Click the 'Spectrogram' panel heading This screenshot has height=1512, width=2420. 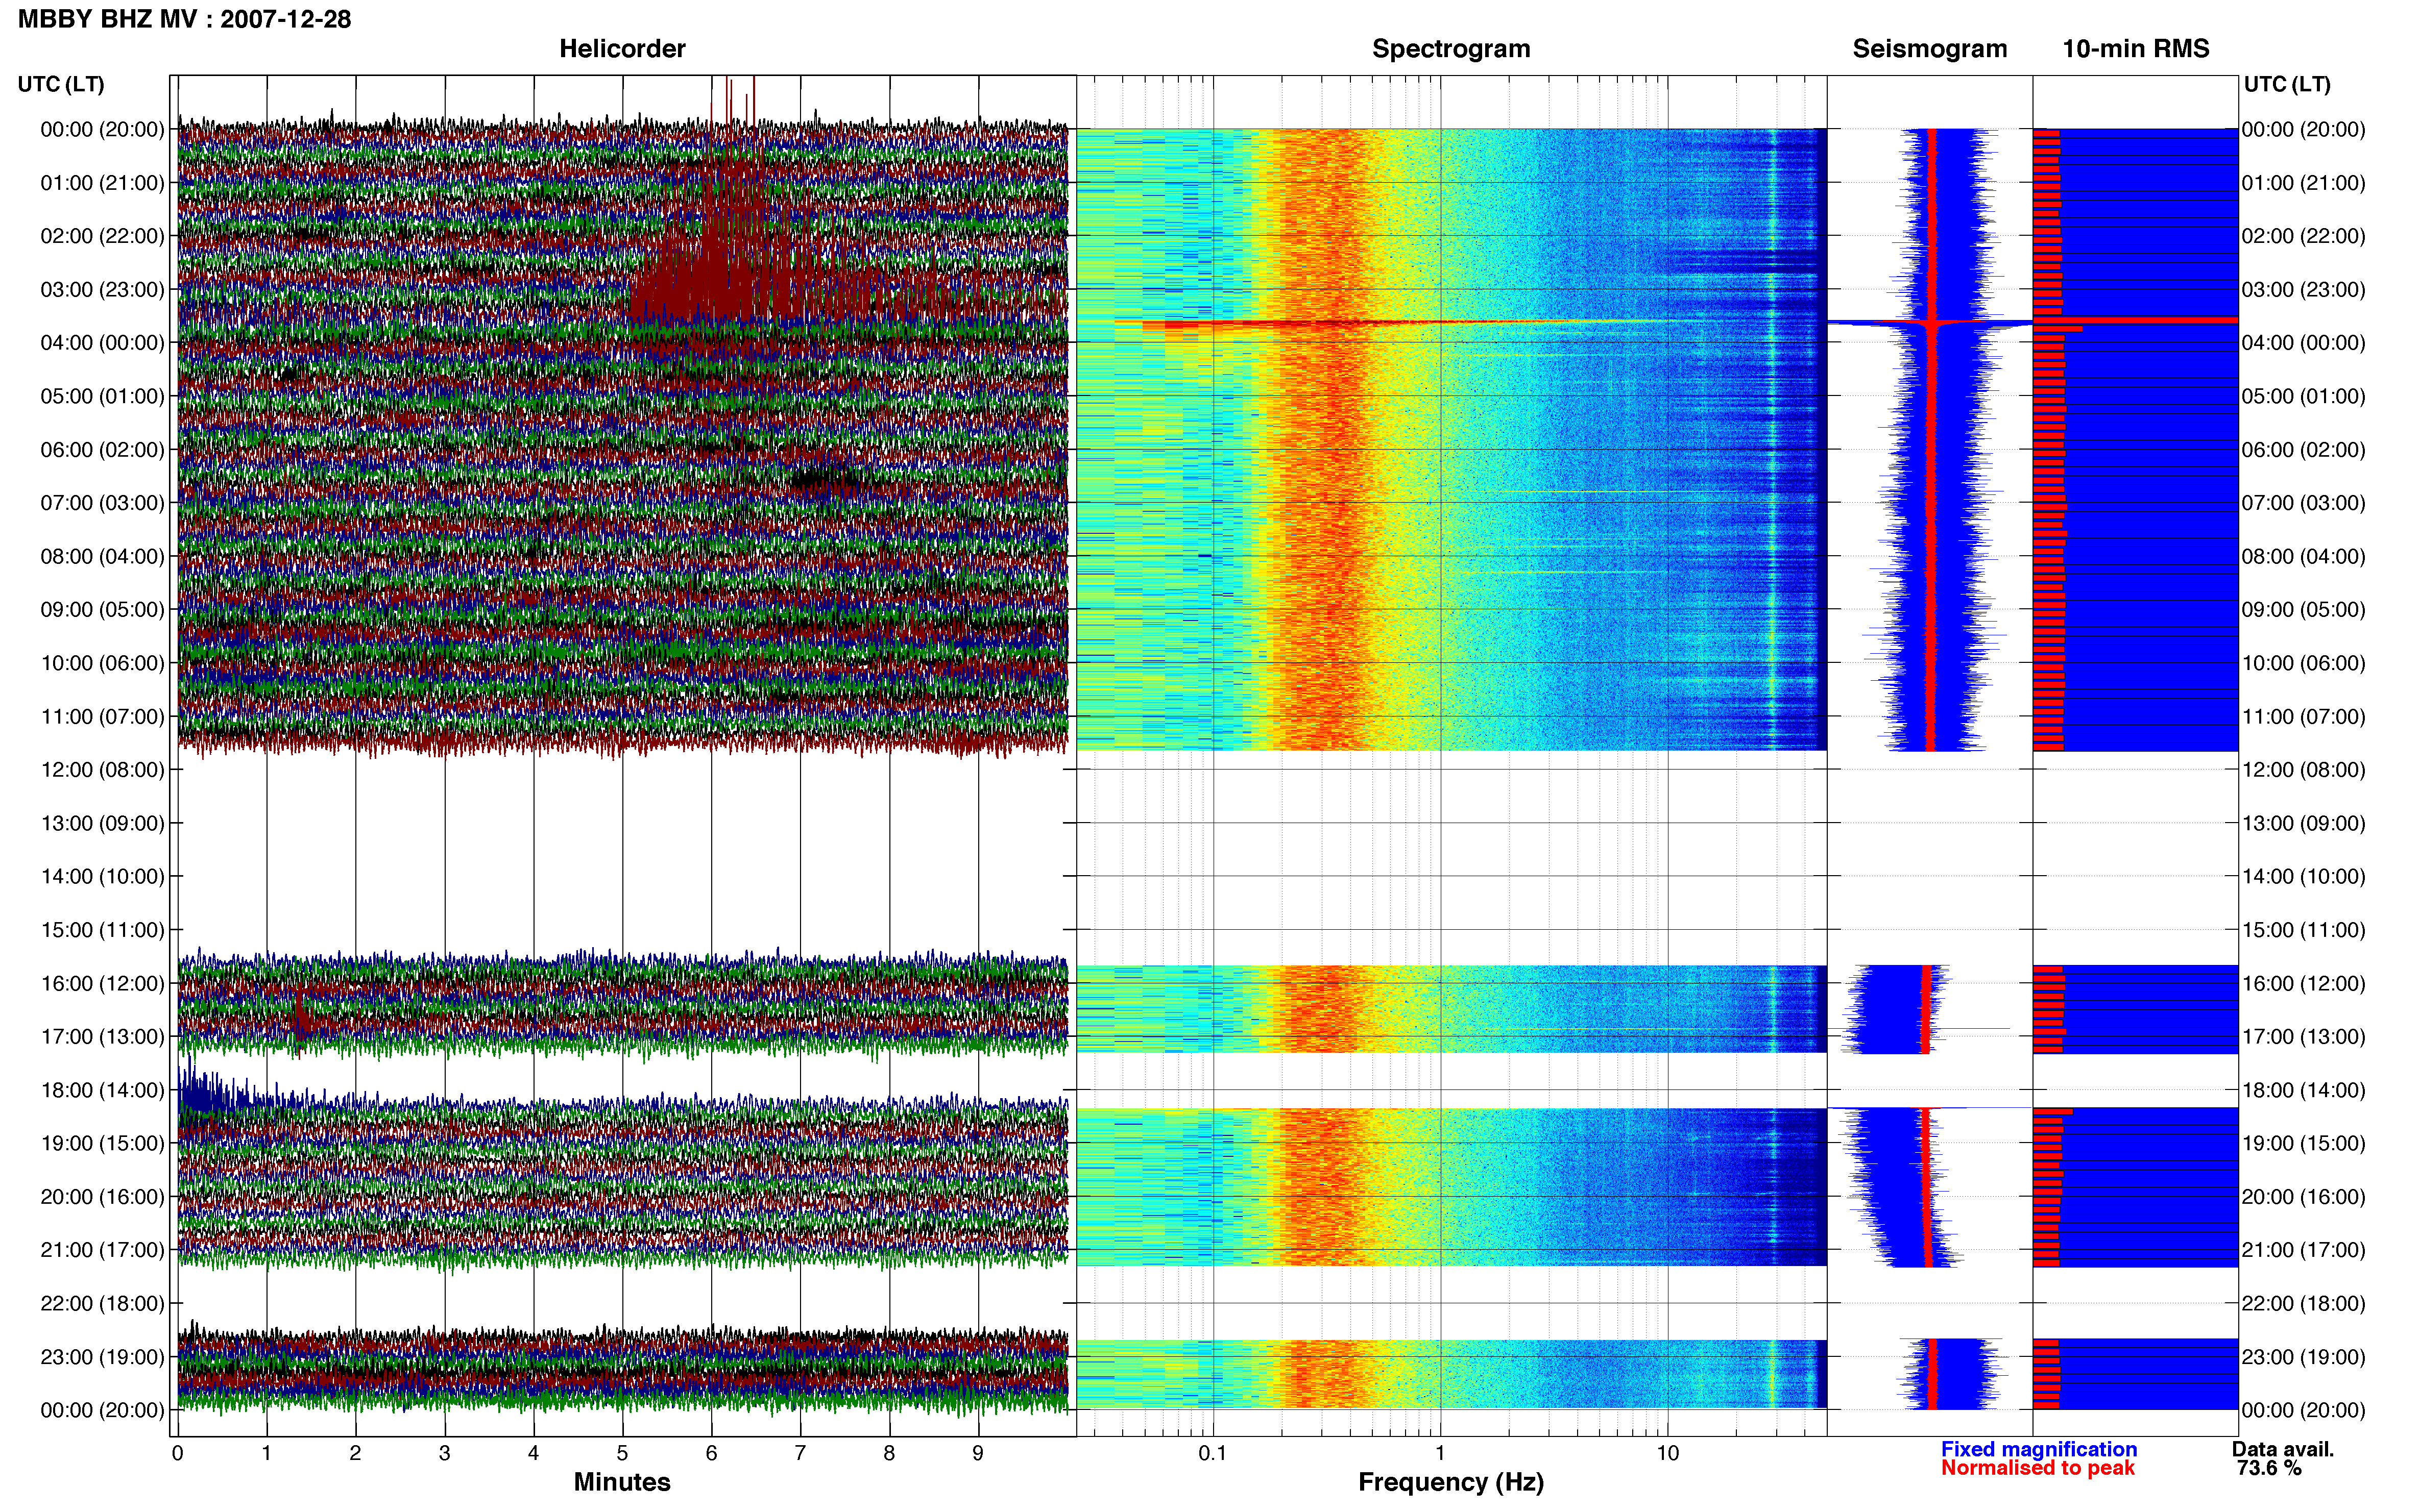tap(1450, 48)
